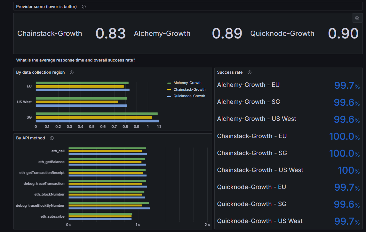Open the By API method panel title
This screenshot has height=232, width=366.
(31, 138)
